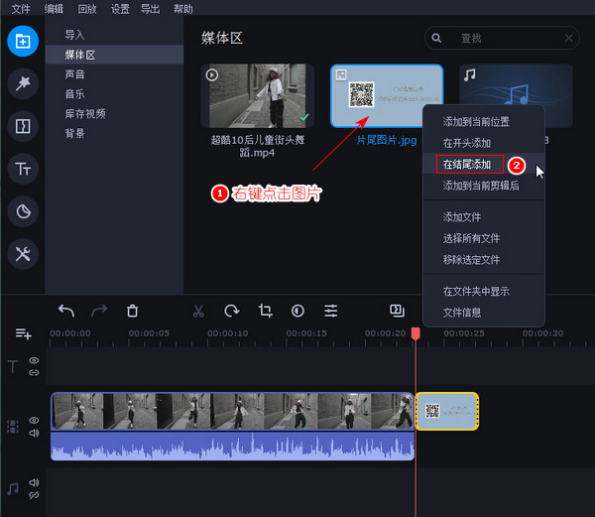The image size is (595, 517).
Task: Click the Redo arrow in timeline toolbar
Action: [99, 311]
